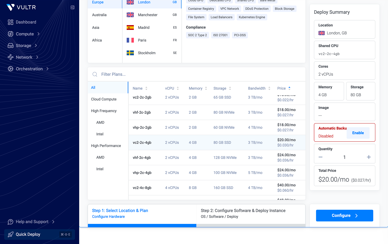Click Manchester UK flag icon
The width and height of the screenshot is (388, 244).
pyautogui.click(x=130, y=15)
